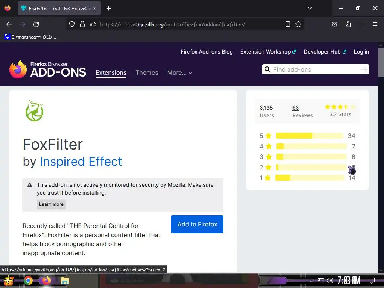Image resolution: width=384 pixels, height=288 pixels.
Task: Click Add to Firefox button
Action: click(197, 224)
